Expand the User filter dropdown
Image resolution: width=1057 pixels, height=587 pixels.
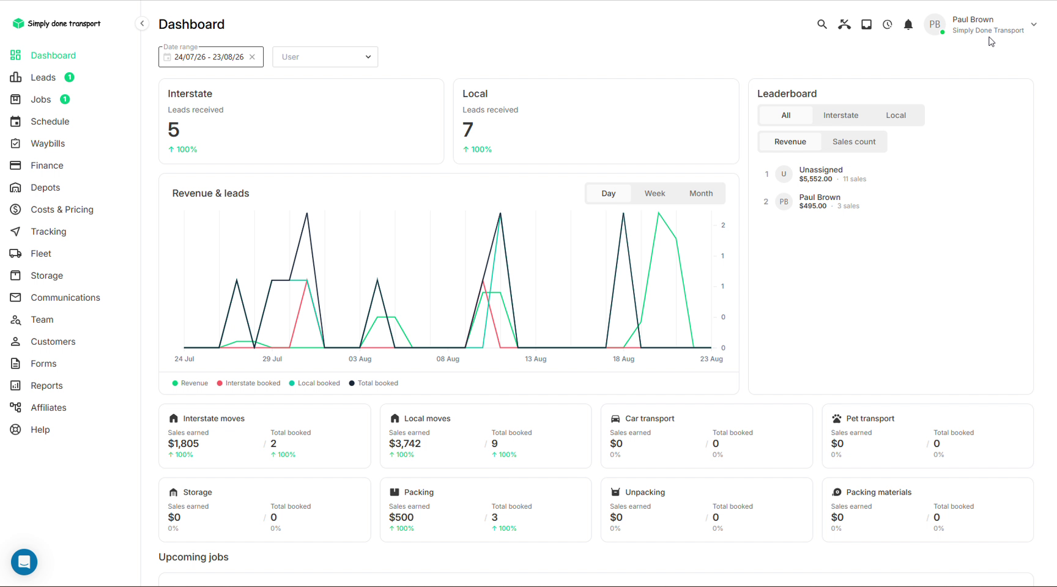(x=325, y=57)
